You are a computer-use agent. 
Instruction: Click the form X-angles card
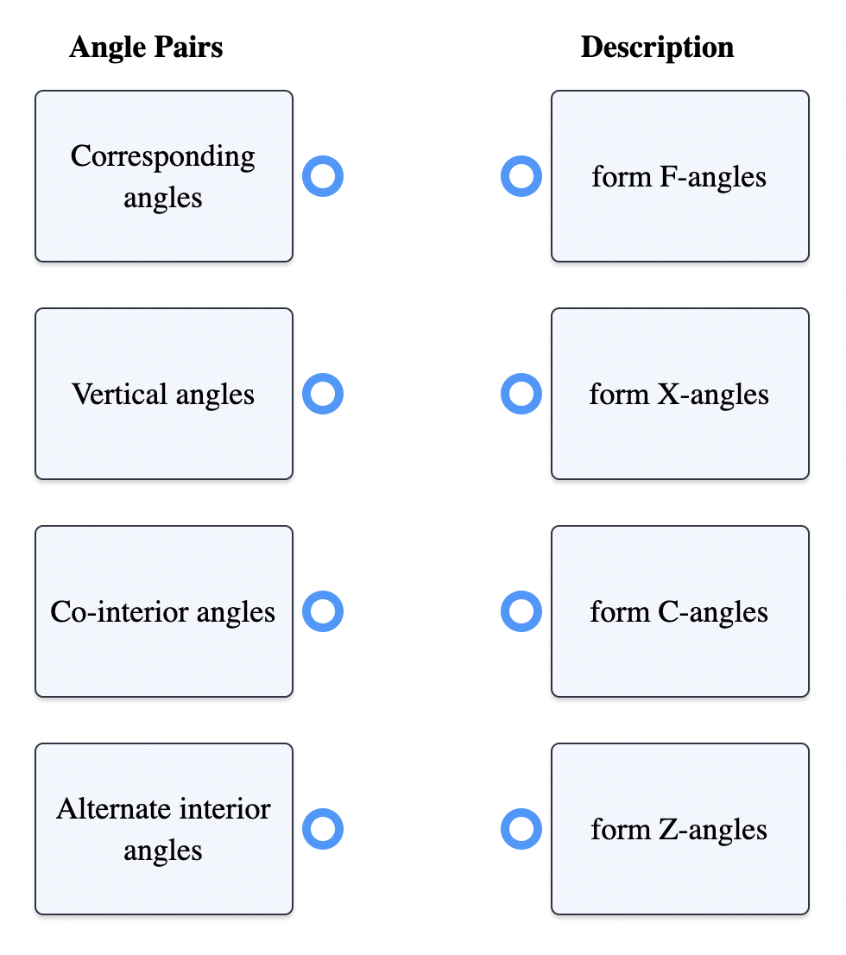pos(679,394)
